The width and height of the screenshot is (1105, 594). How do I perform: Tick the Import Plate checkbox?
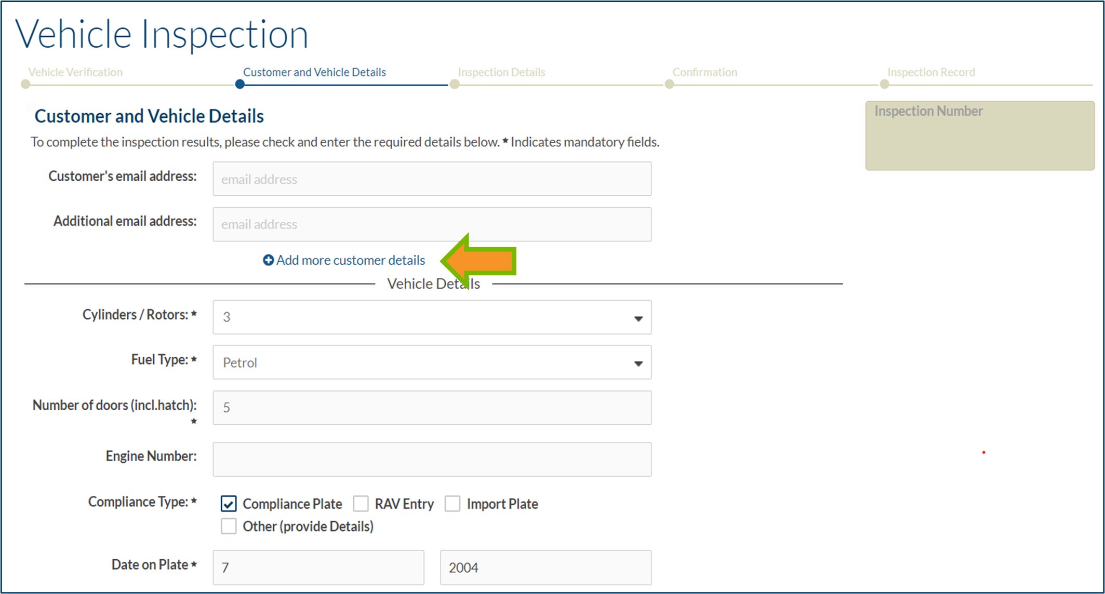[452, 504]
